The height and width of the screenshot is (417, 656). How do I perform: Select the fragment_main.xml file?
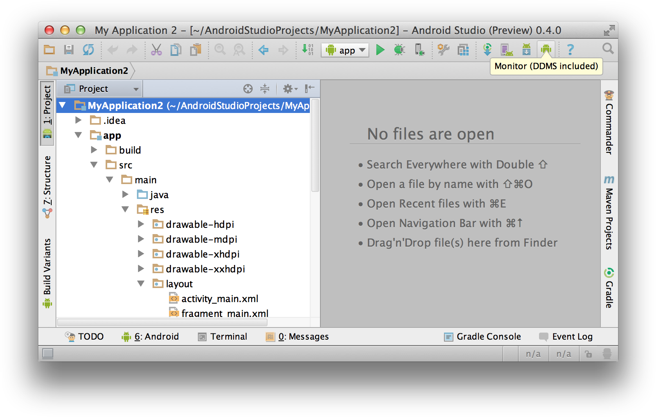[225, 313]
